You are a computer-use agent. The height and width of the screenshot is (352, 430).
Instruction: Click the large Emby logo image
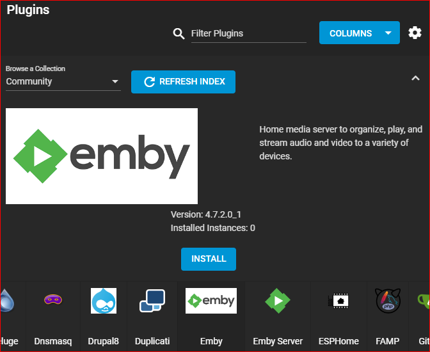pyautogui.click(x=102, y=156)
